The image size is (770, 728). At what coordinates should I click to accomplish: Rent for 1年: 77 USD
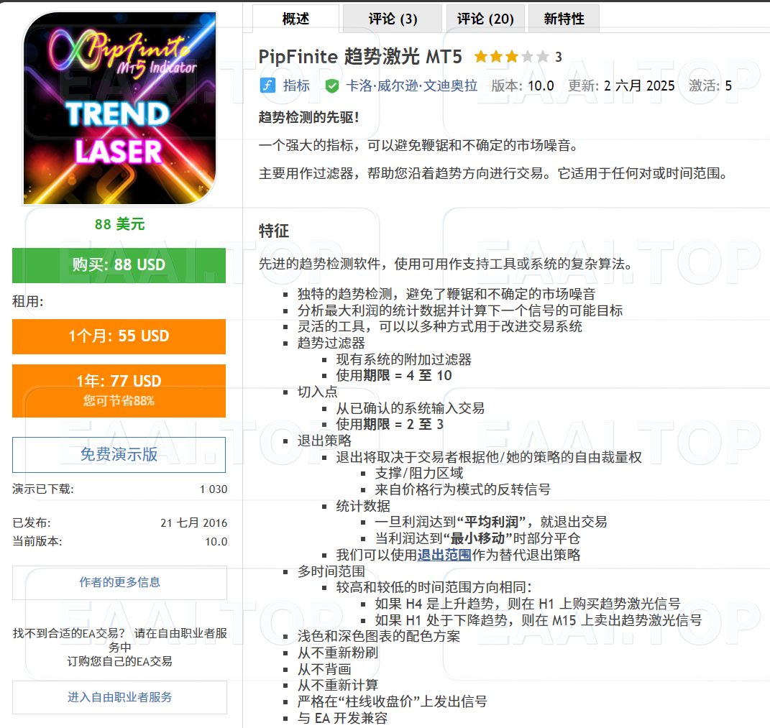(x=119, y=391)
